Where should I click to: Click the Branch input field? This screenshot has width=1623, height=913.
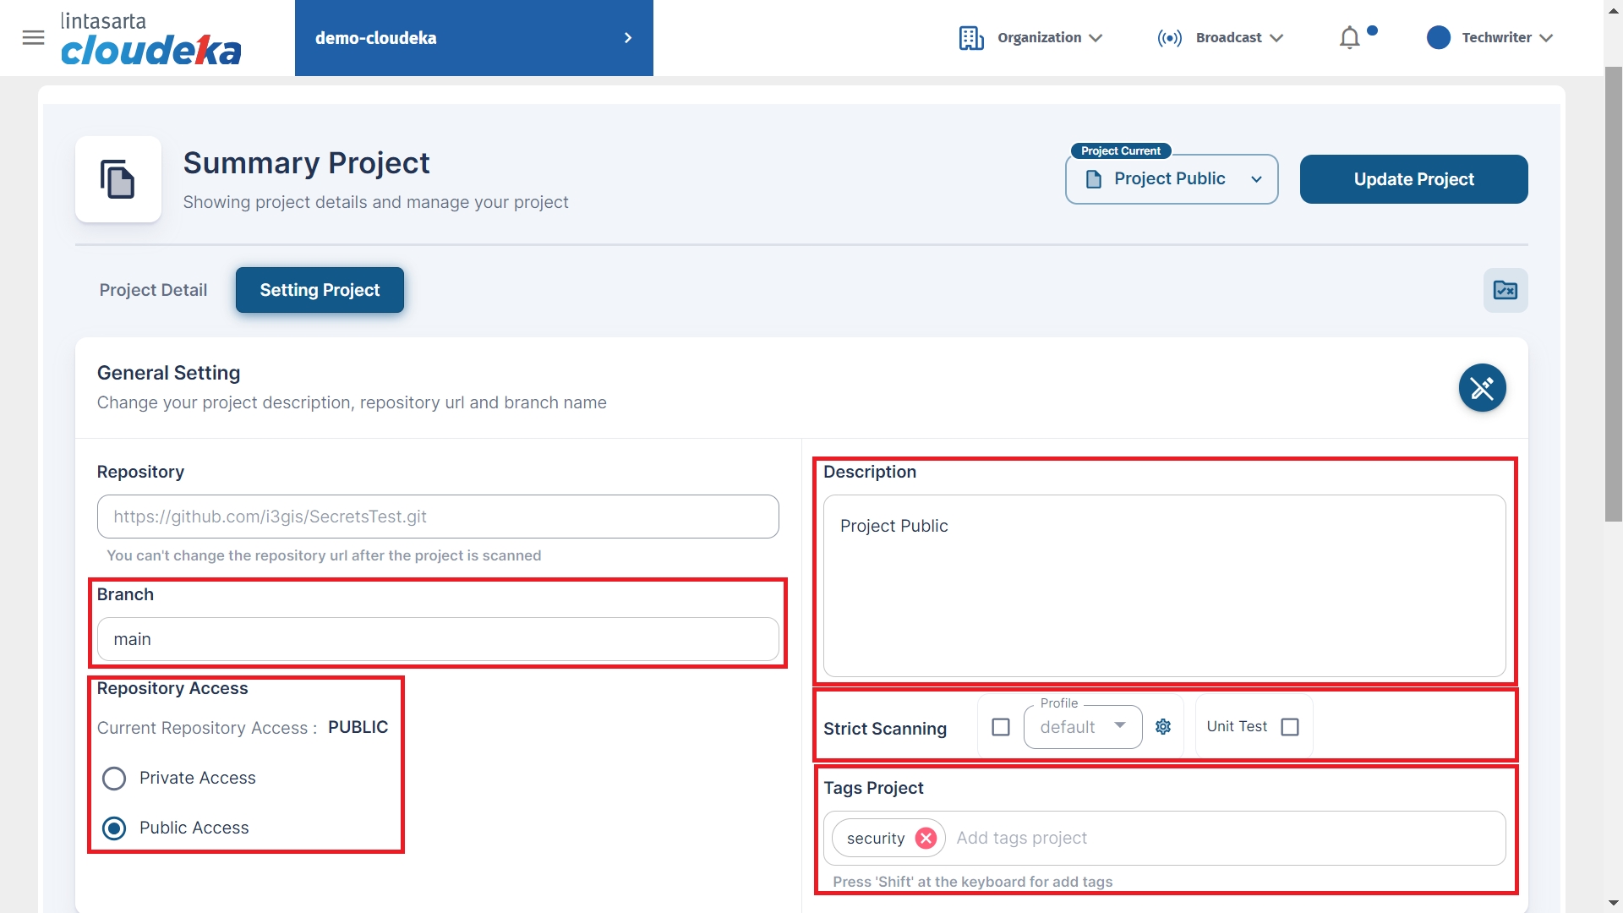coord(438,639)
